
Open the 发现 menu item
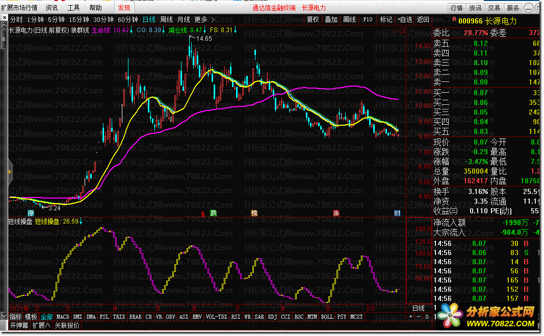(x=124, y=7)
